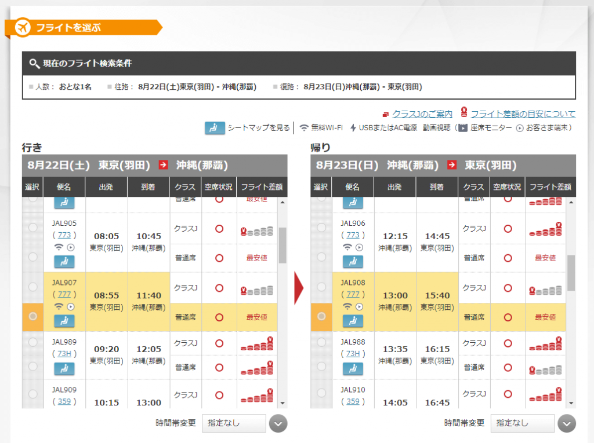Click the Wi-Fi icon under JAL906
This screenshot has height=443, width=594.
347,247
